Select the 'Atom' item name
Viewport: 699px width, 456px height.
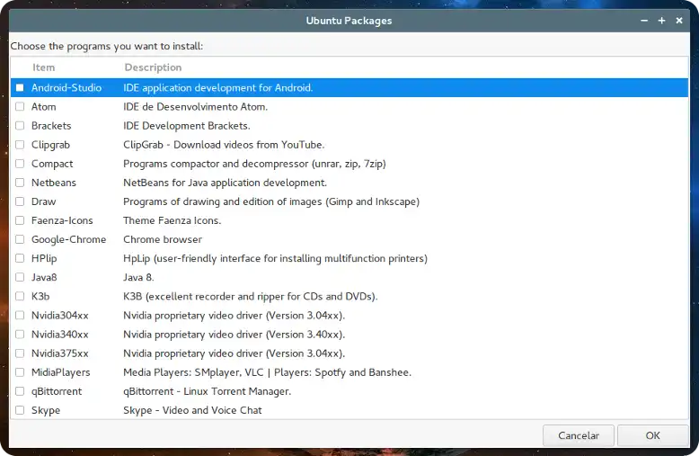(44, 107)
